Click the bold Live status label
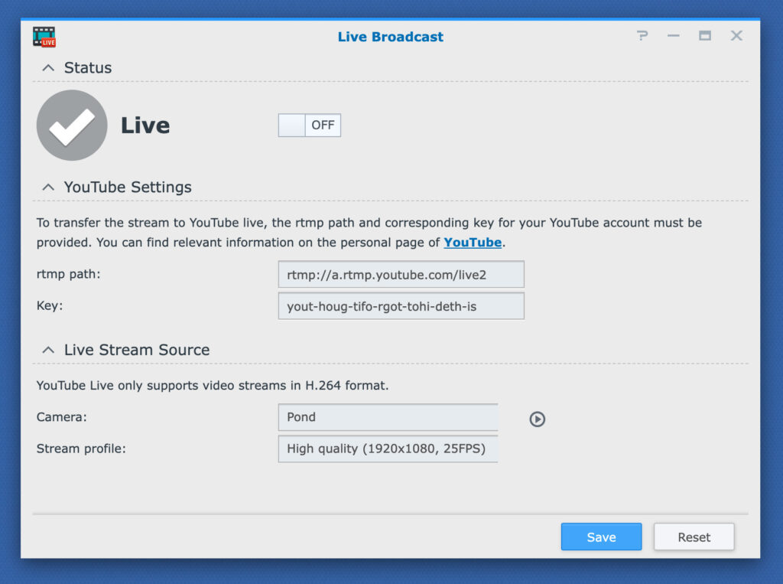The height and width of the screenshot is (584, 783). point(145,126)
